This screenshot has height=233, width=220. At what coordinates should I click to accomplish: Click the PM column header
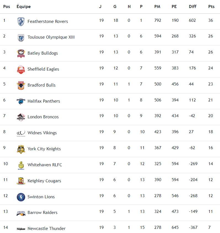157,7
